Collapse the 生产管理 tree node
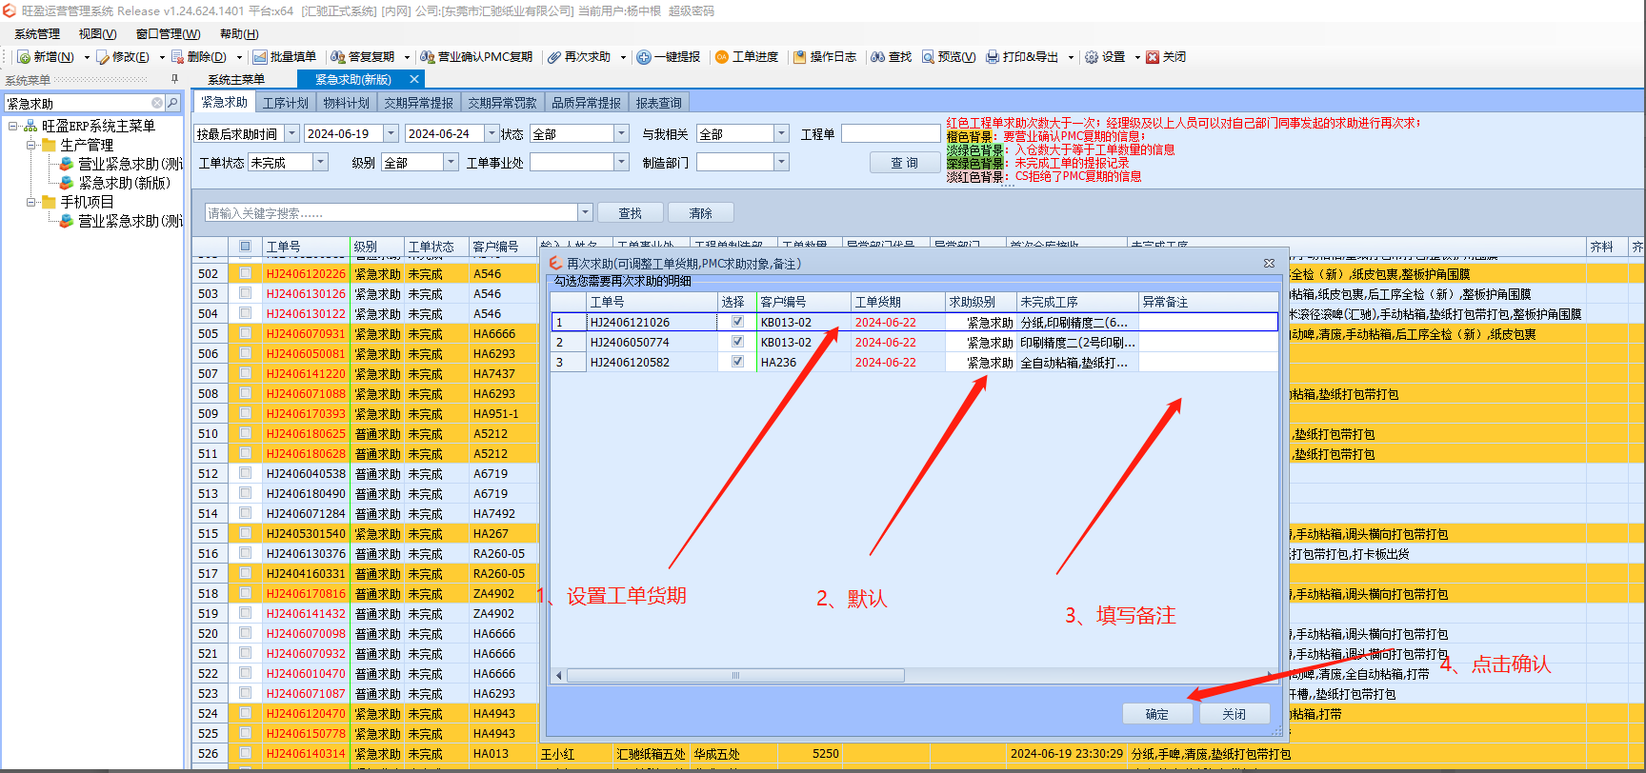The height and width of the screenshot is (773, 1646). [31, 145]
